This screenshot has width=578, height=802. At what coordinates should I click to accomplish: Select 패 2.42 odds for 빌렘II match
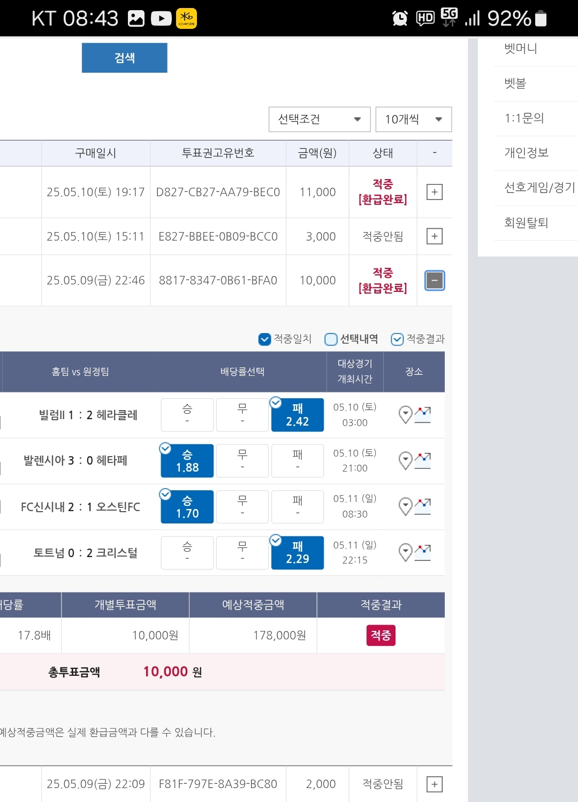[x=298, y=415]
